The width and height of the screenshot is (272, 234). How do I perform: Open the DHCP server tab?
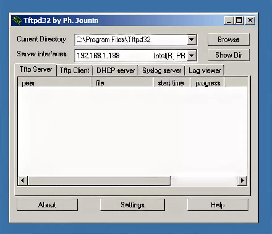click(x=116, y=71)
